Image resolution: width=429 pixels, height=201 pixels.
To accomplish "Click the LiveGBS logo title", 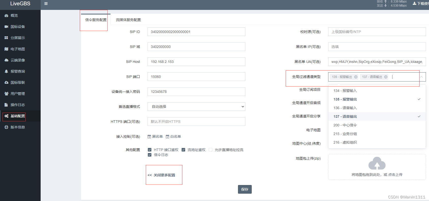I will (x=20, y=4).
